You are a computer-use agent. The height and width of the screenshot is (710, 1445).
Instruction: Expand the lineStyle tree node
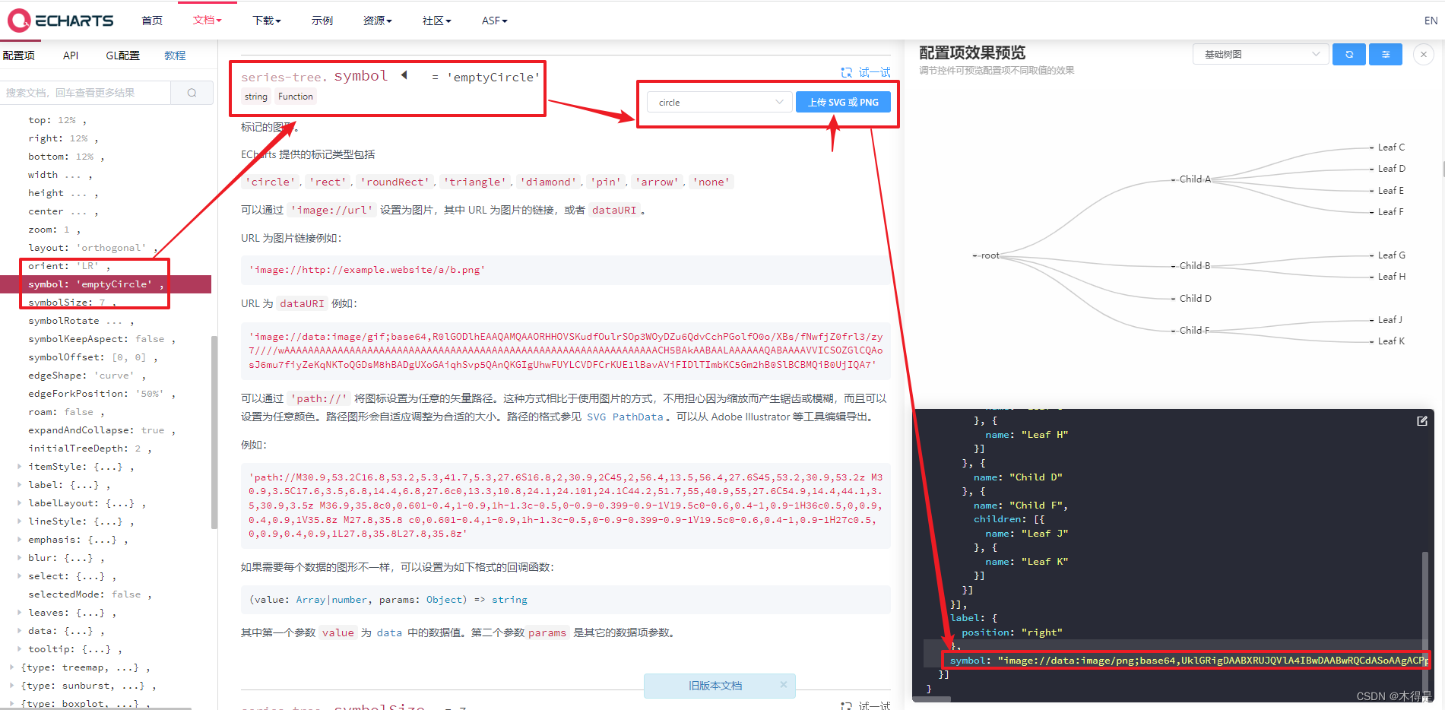point(19,521)
